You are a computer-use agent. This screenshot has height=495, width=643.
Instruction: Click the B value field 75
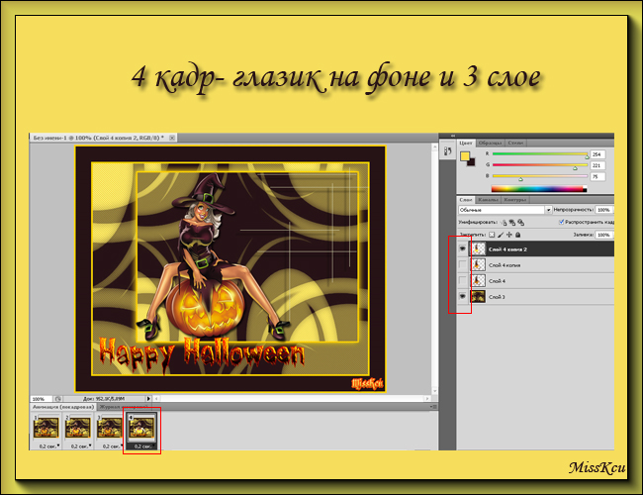pyautogui.click(x=597, y=176)
